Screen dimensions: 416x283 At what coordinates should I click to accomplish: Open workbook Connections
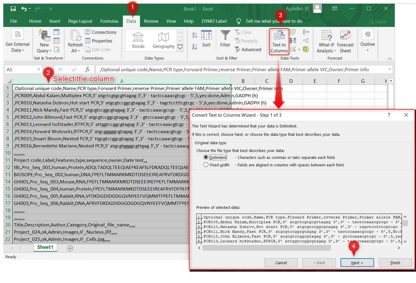101,32
